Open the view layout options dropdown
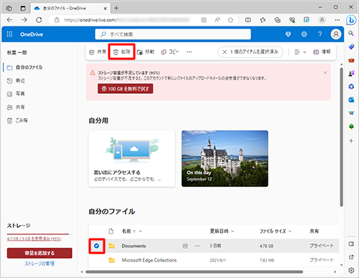The image size is (359, 278). pos(300,52)
